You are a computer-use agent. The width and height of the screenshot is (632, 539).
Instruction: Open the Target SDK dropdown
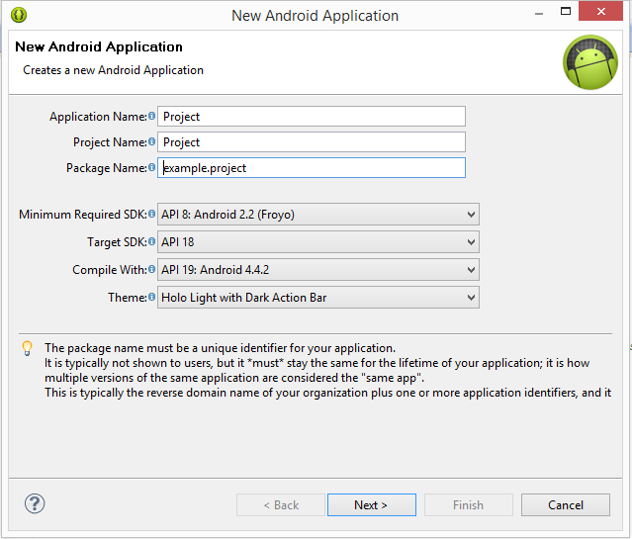click(x=318, y=242)
